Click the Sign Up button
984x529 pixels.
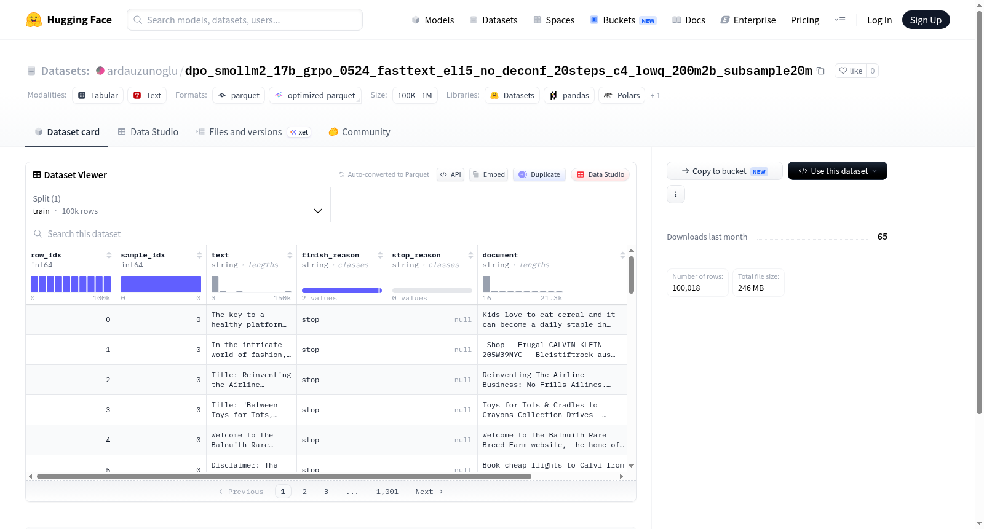(x=926, y=20)
